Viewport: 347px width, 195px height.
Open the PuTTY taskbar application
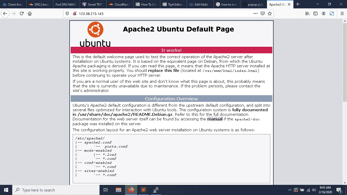(156, 190)
